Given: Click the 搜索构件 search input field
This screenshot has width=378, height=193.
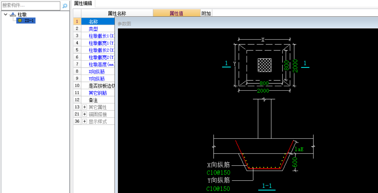Looking at the screenshot, I should (x=31, y=5).
